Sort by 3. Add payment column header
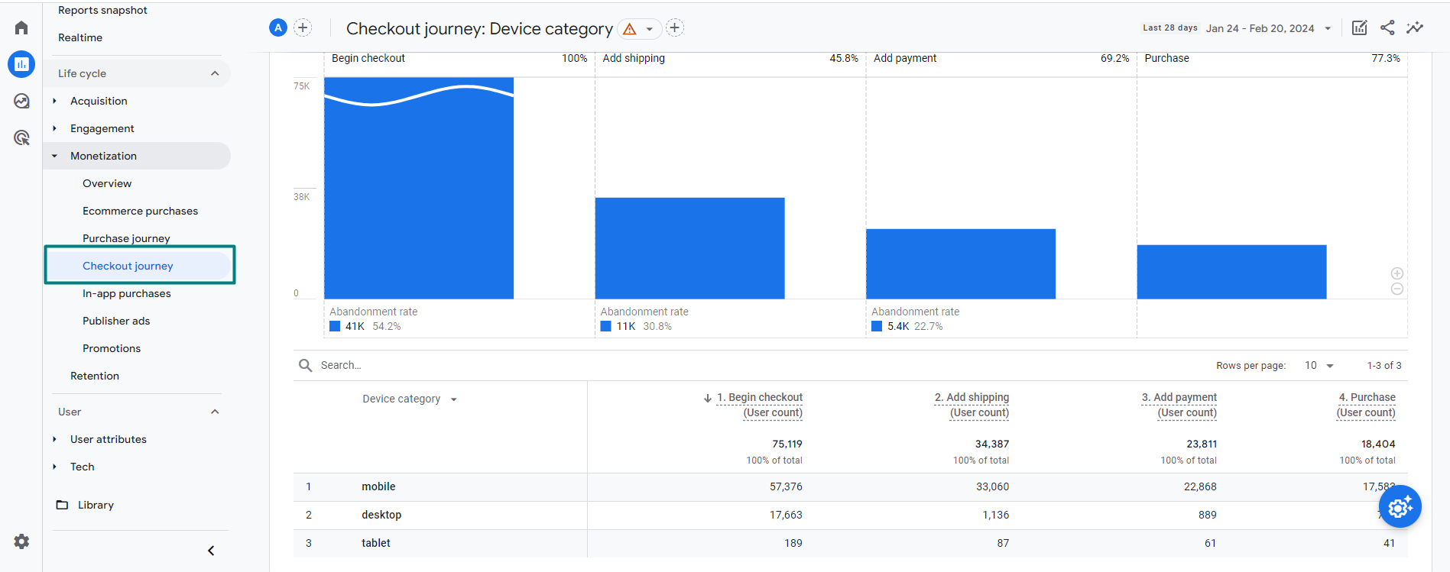 click(x=1179, y=405)
